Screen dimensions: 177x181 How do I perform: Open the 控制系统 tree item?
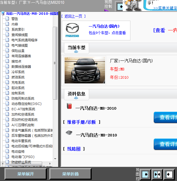tap(18, 93)
